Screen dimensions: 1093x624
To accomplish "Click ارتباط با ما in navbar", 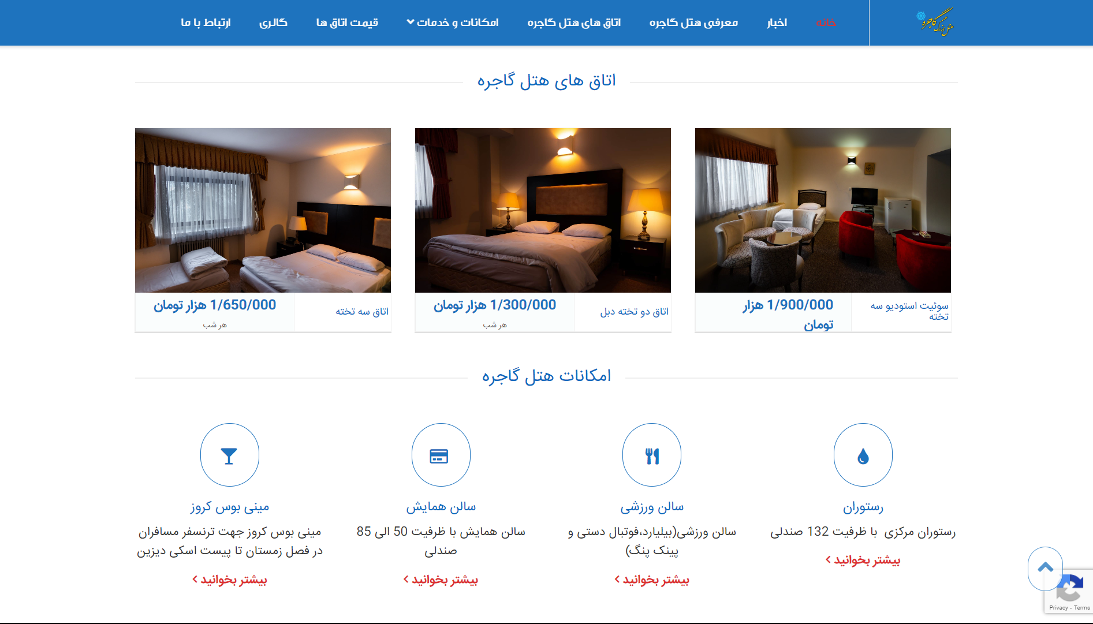I will click(x=206, y=23).
